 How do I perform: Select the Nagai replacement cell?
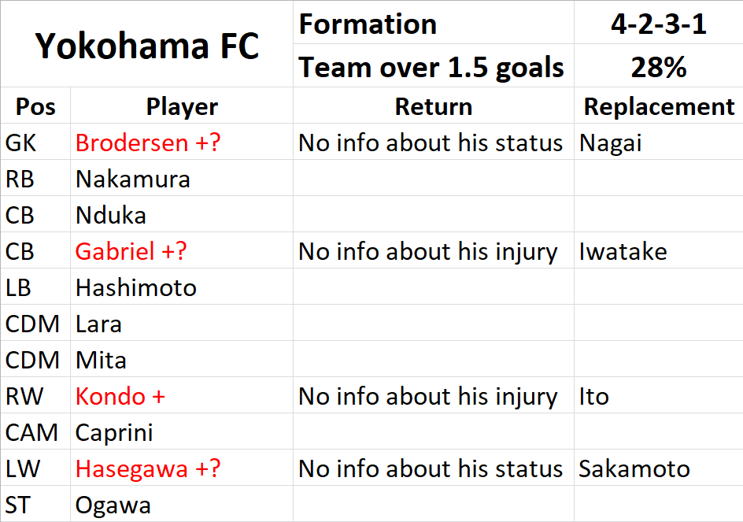coord(659,142)
